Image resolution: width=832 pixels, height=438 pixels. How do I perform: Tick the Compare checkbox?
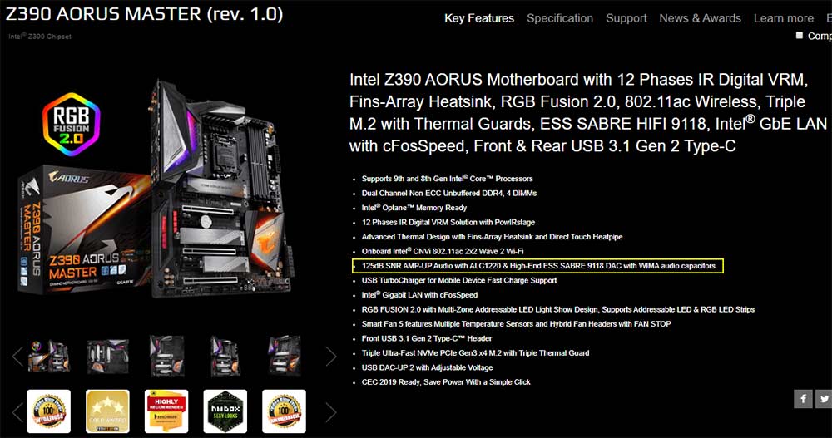799,36
